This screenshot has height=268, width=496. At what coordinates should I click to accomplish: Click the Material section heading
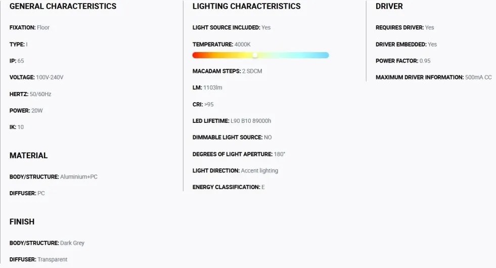coord(28,155)
